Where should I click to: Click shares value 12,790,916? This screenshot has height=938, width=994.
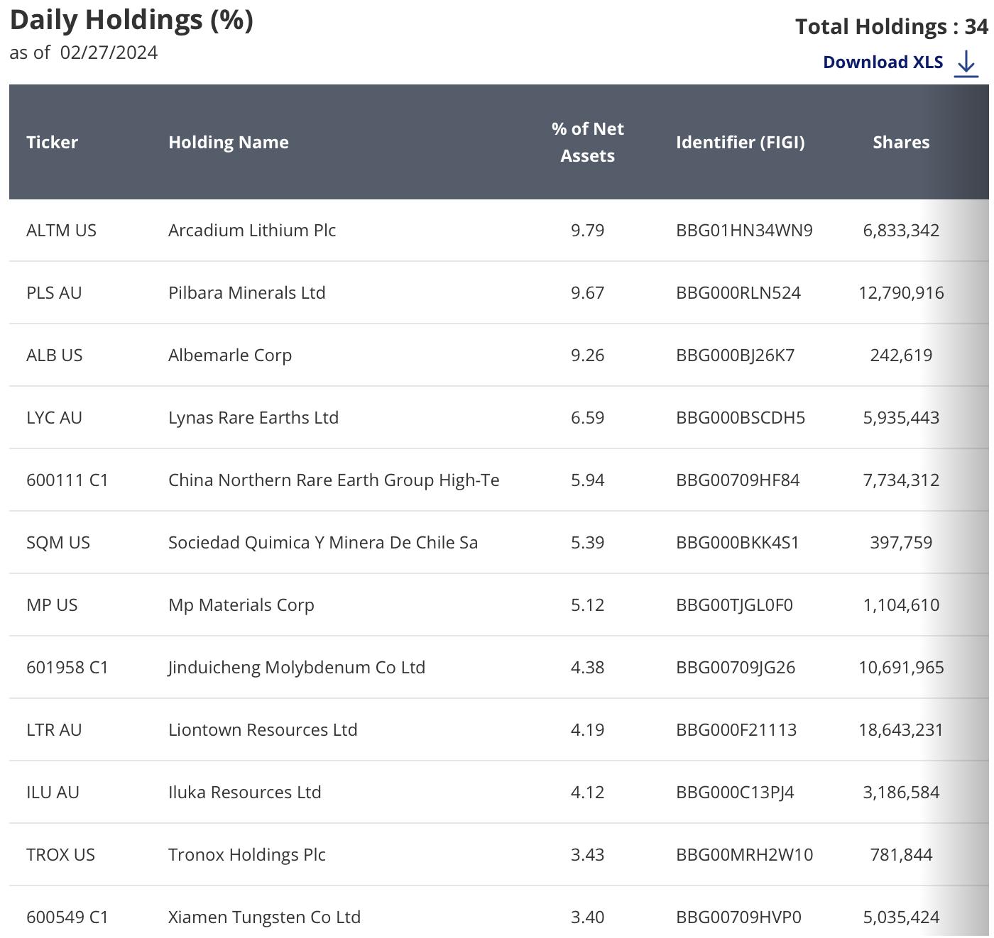(901, 293)
